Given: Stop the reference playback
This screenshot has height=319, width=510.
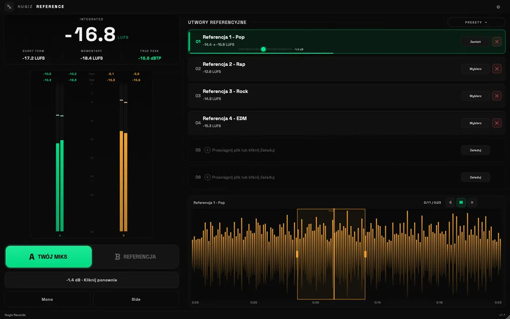Looking at the screenshot, I should [472, 202].
